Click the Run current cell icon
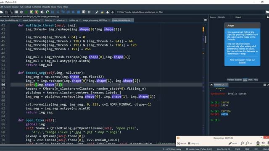Screen dimensions: 269x151 click(x=32, y=12)
